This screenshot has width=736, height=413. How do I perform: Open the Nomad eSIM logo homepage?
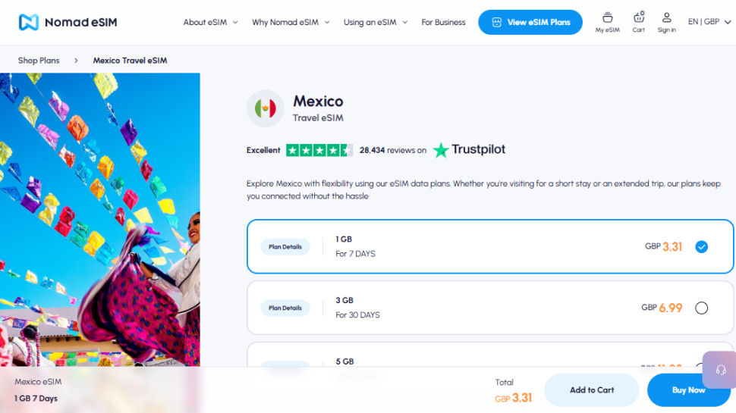click(x=68, y=22)
